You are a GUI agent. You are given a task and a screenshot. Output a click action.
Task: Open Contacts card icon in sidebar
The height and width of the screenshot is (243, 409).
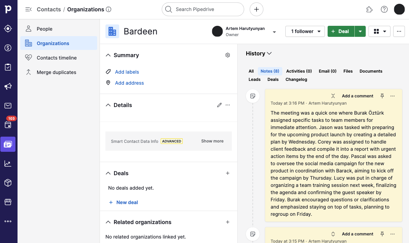pyautogui.click(x=8, y=144)
